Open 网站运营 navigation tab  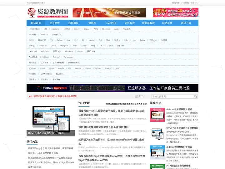coord(167,23)
